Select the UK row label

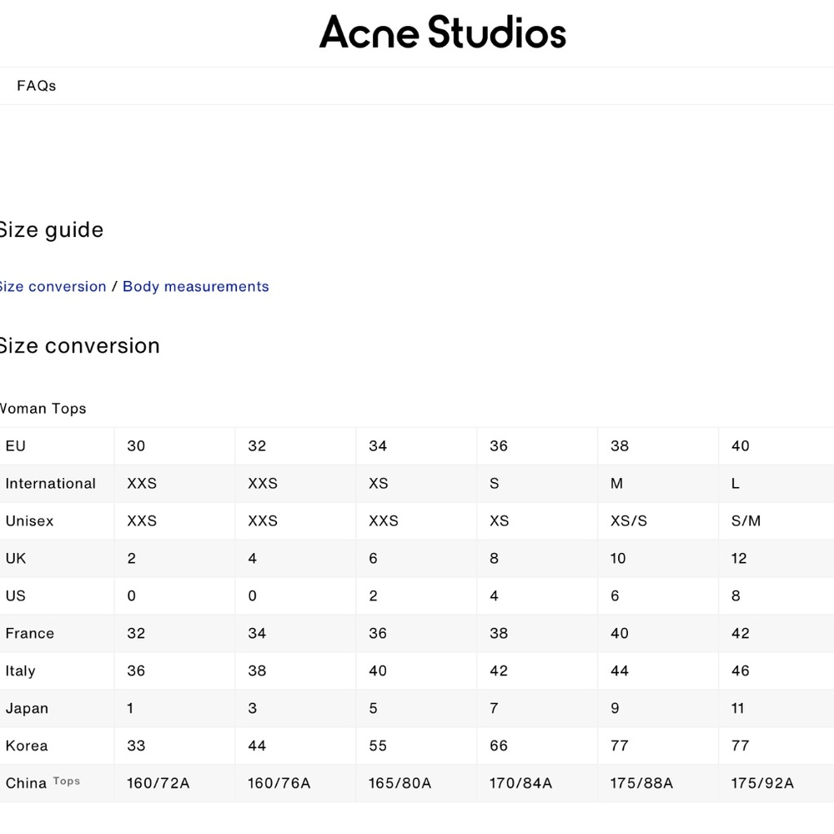(x=15, y=558)
